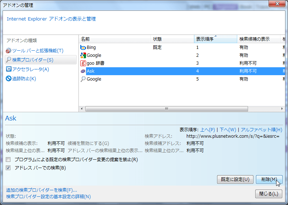Click the 削除(M) button
Image resolution: width=288 pixels, height=205 pixels.
269,179
